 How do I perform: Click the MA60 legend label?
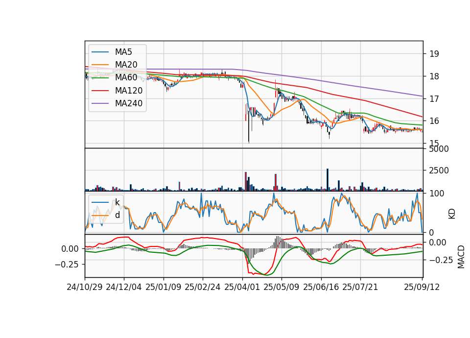[x=126, y=78]
